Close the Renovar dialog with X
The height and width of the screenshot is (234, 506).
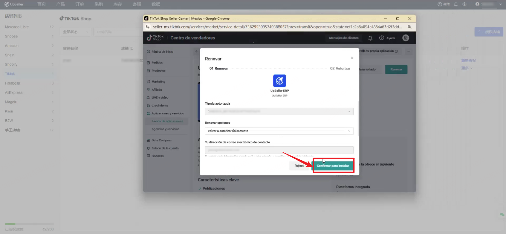click(352, 58)
